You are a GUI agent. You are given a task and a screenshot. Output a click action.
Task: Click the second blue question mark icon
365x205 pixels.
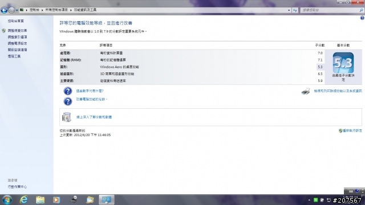(x=68, y=101)
